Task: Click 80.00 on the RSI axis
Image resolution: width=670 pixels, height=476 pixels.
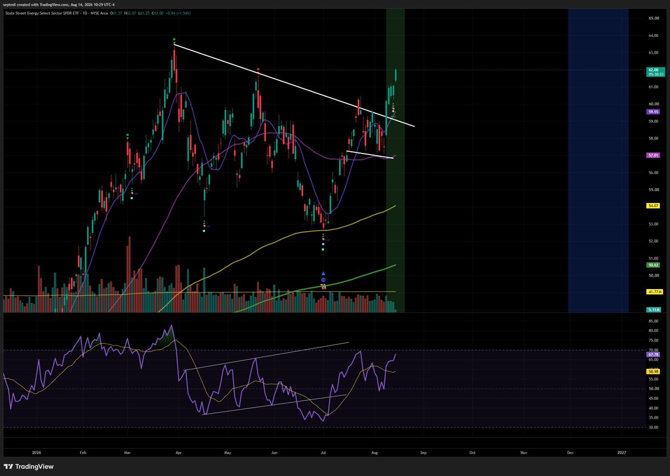Action: click(653, 330)
